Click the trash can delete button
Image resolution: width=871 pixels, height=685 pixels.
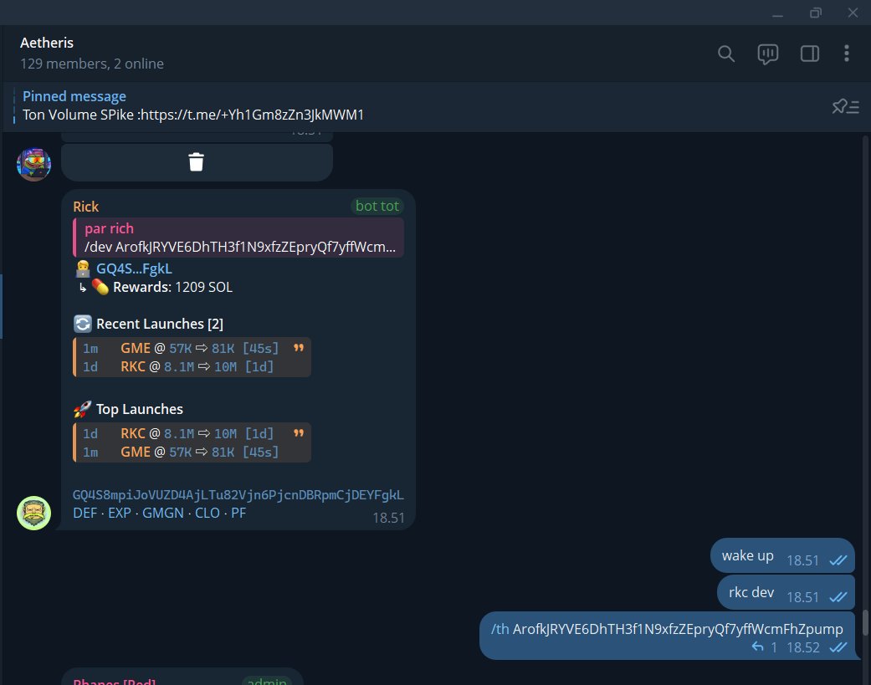tap(196, 162)
